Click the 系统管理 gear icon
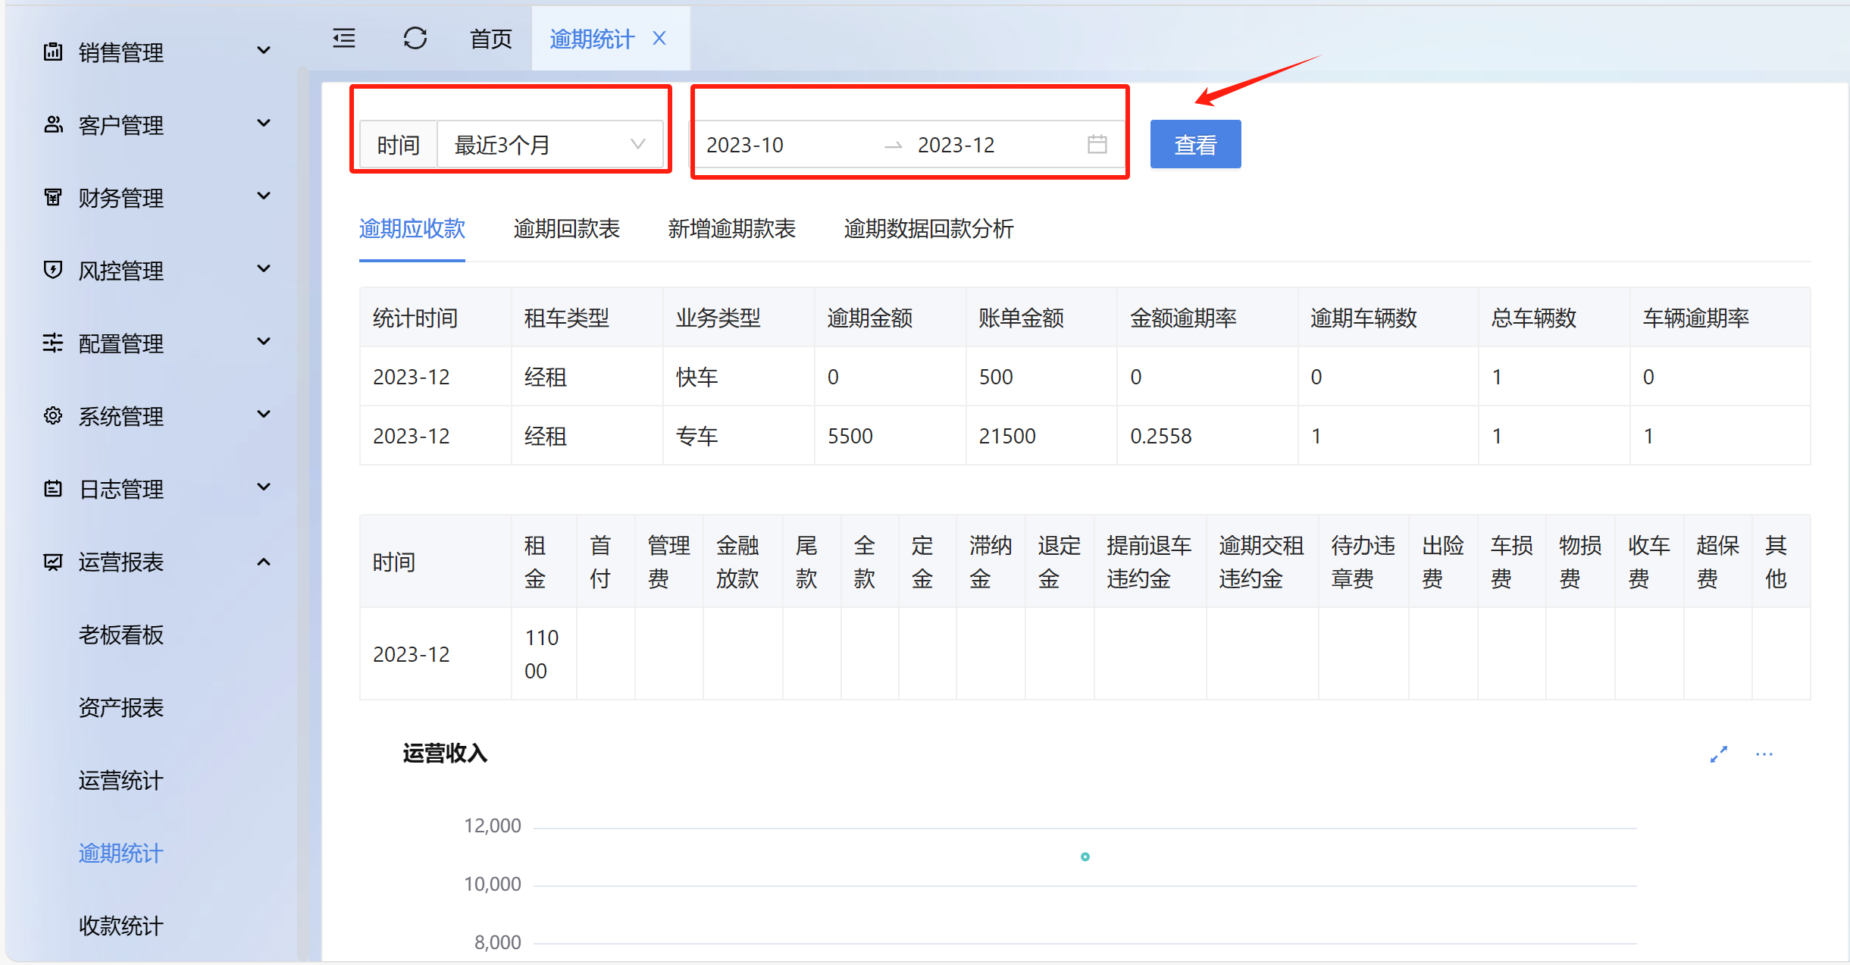This screenshot has width=1850, height=965. (x=53, y=415)
